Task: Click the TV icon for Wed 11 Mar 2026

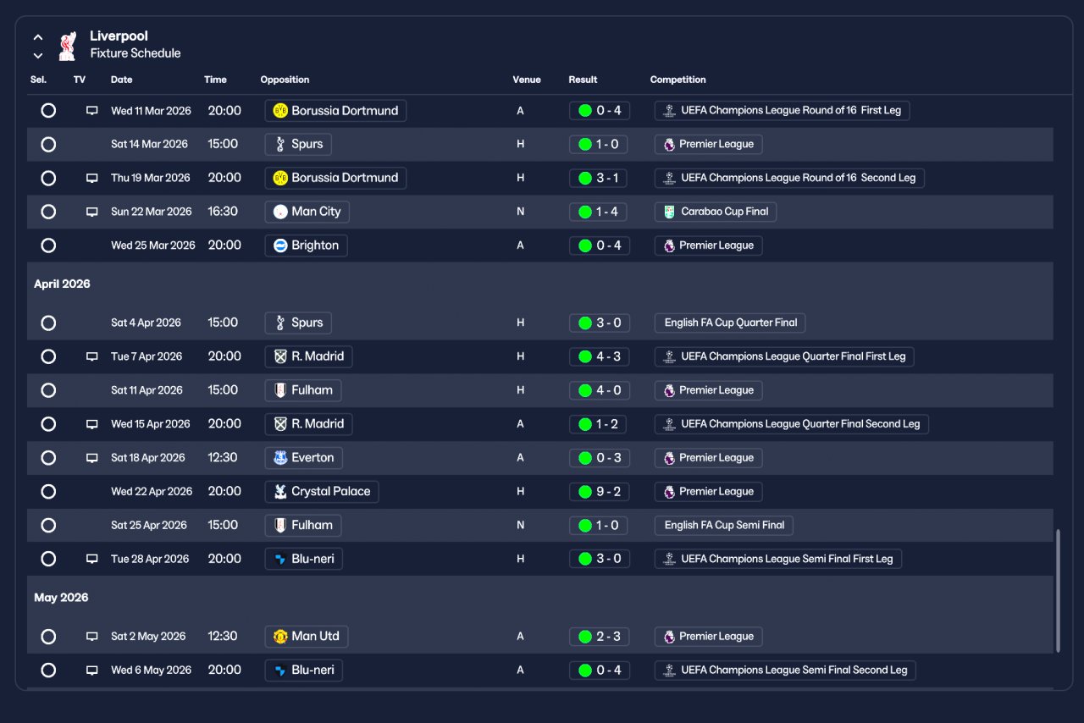Action: point(91,111)
